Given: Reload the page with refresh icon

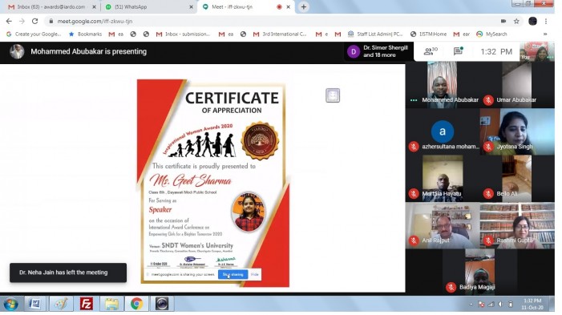Looking at the screenshot, I should 34,21.
